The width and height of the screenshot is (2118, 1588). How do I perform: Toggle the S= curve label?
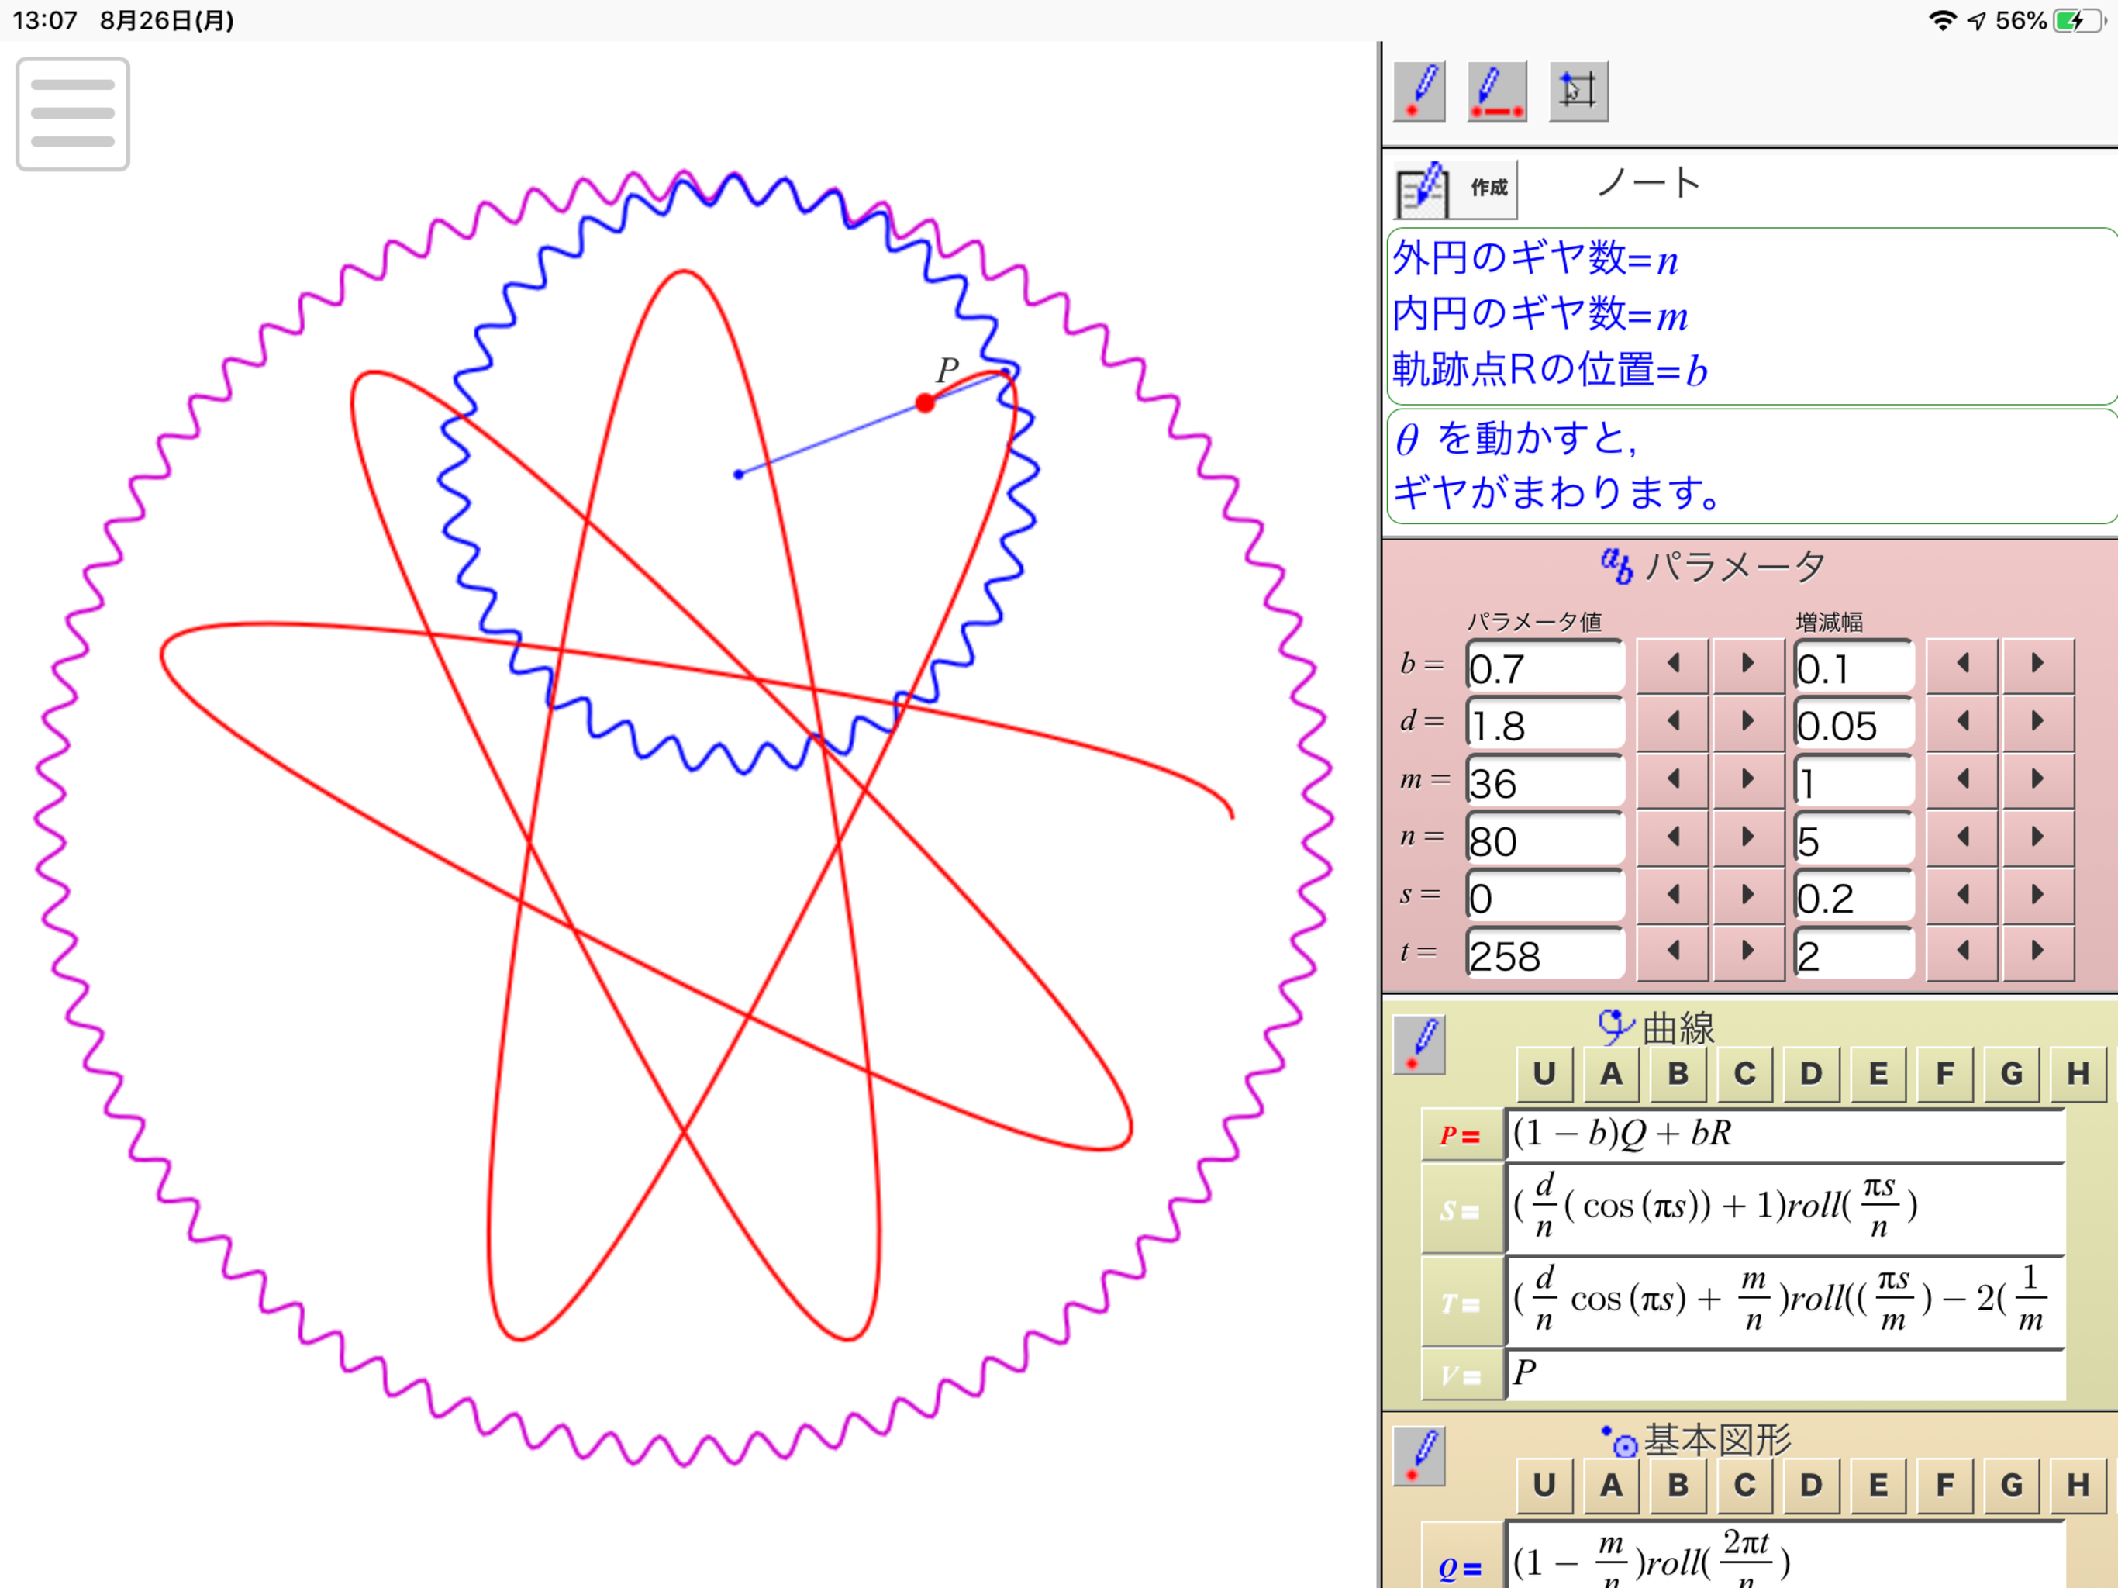click(1462, 1210)
